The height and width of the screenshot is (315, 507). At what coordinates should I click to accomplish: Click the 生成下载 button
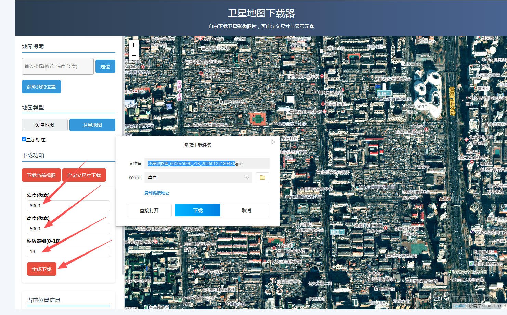pyautogui.click(x=41, y=269)
